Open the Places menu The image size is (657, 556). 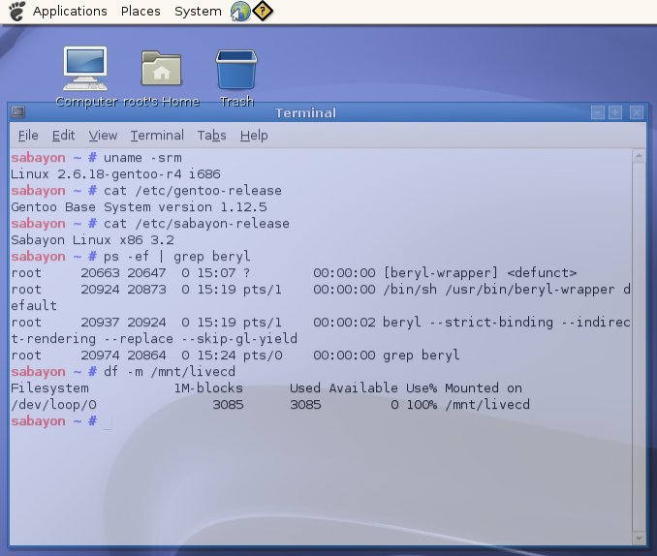pyautogui.click(x=141, y=12)
